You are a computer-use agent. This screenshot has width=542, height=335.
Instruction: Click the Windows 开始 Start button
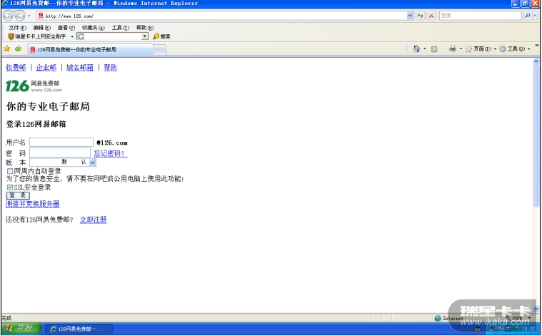click(21, 329)
